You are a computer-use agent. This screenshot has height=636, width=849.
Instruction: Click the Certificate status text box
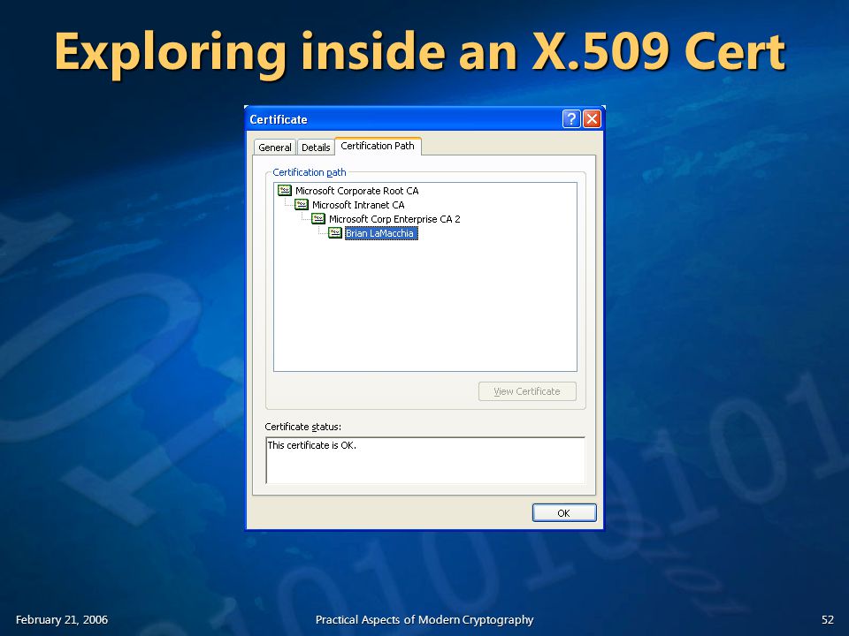pyautogui.click(x=425, y=460)
